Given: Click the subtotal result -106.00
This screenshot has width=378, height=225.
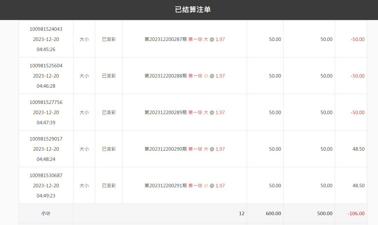Looking at the screenshot, I should 356,213.
